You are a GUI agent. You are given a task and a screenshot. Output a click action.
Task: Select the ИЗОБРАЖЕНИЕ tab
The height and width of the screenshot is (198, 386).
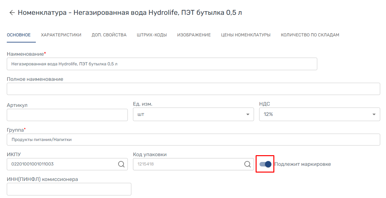[194, 35]
